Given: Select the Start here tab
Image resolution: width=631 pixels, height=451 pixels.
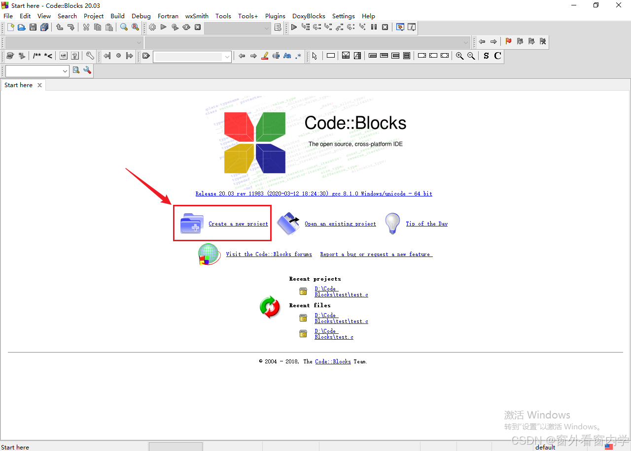Looking at the screenshot, I should (x=19, y=85).
